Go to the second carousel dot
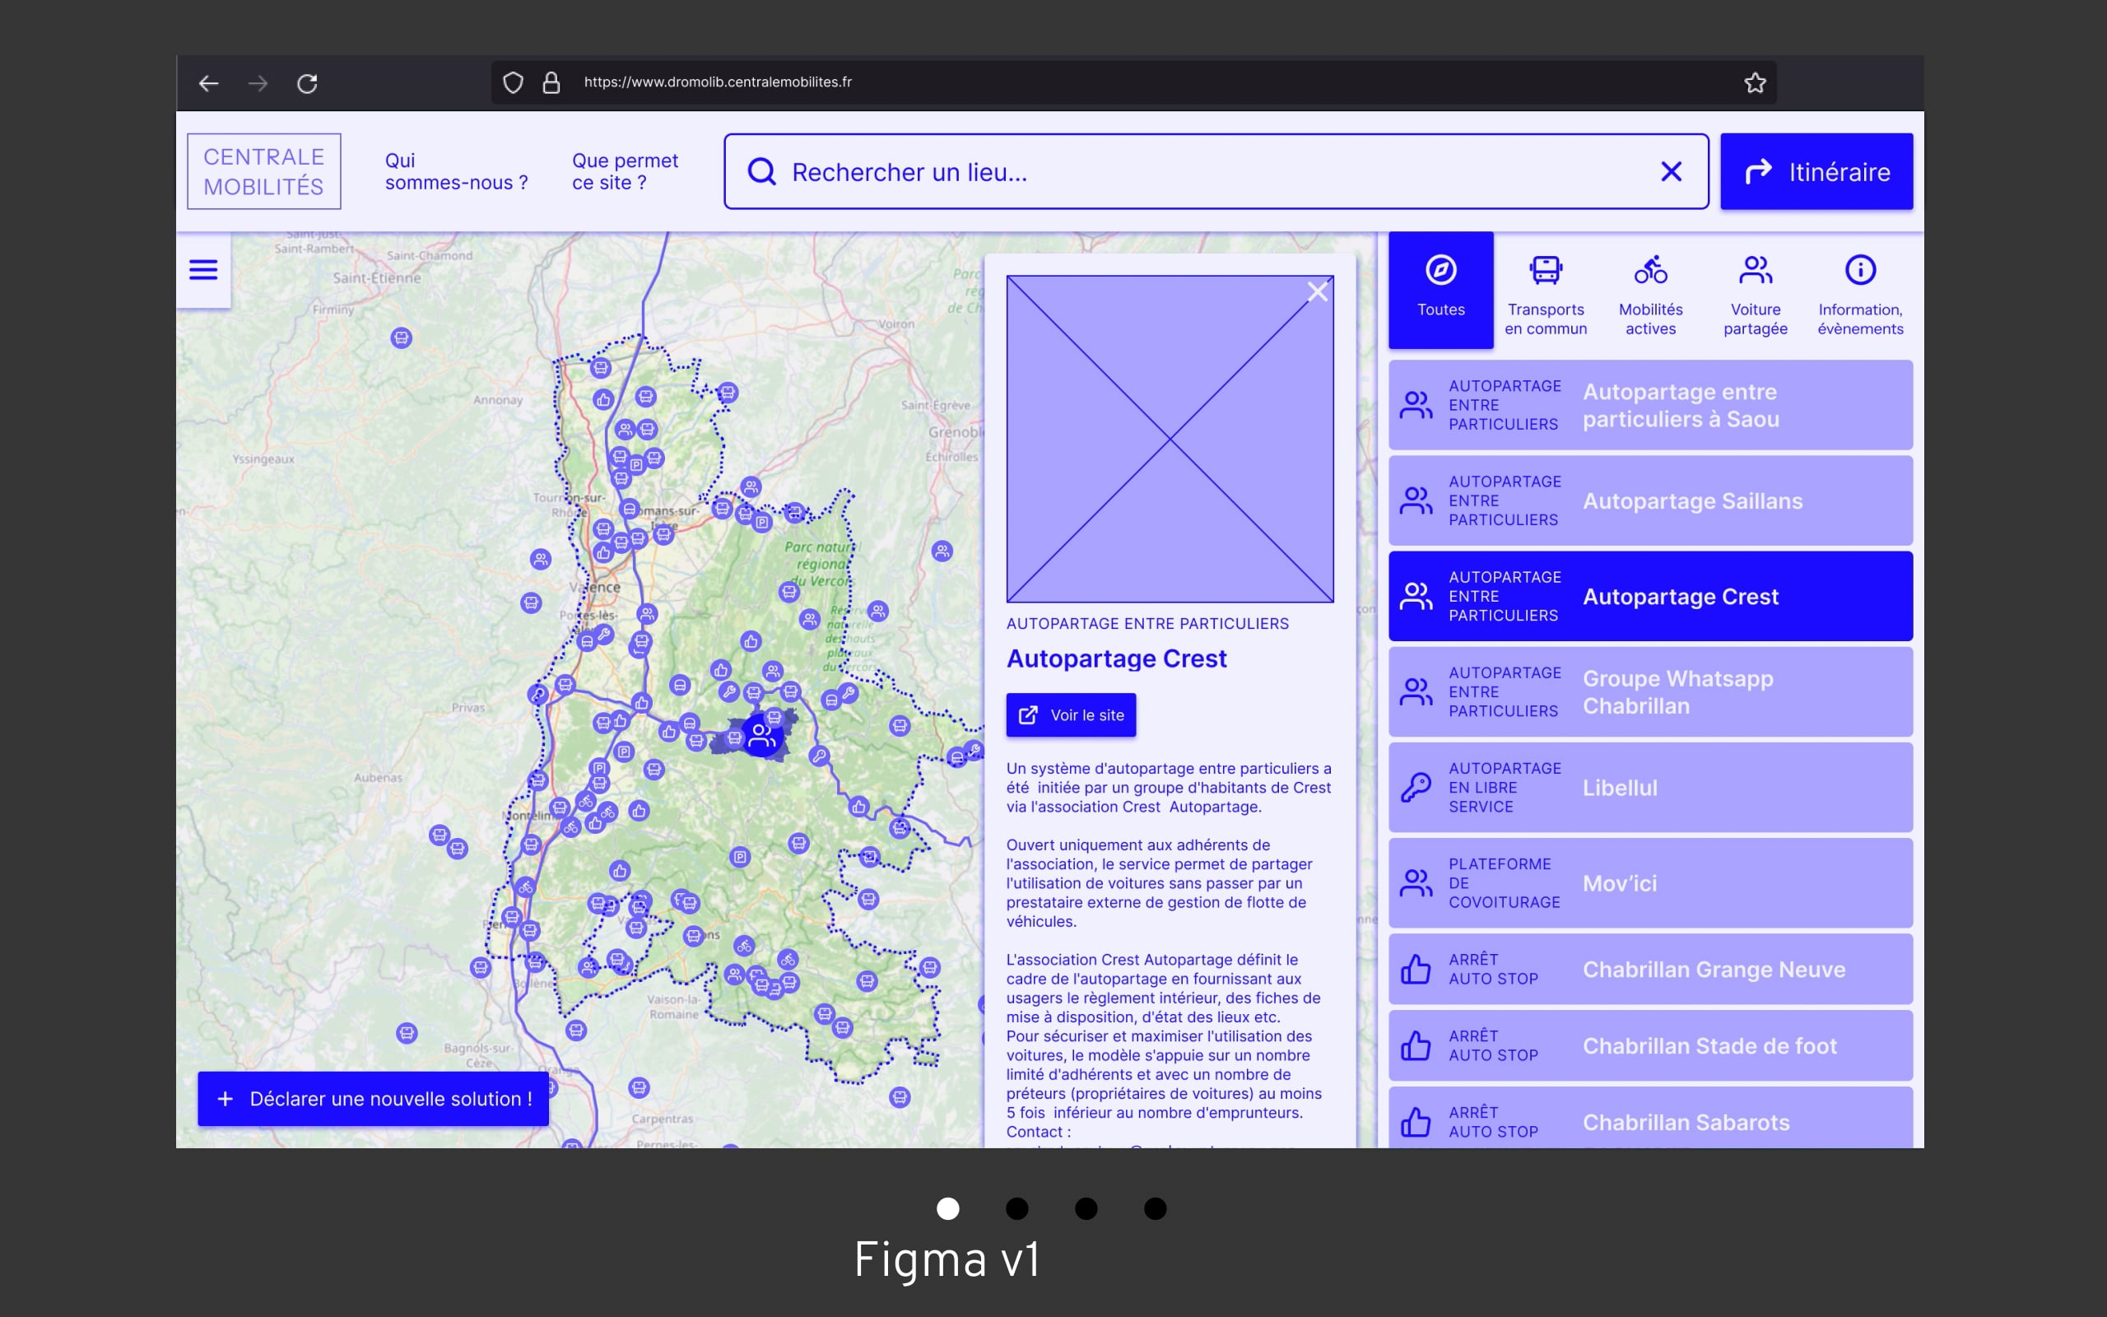 (1017, 1208)
